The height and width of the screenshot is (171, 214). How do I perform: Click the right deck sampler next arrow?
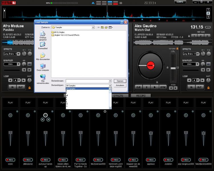[x=208, y=70]
